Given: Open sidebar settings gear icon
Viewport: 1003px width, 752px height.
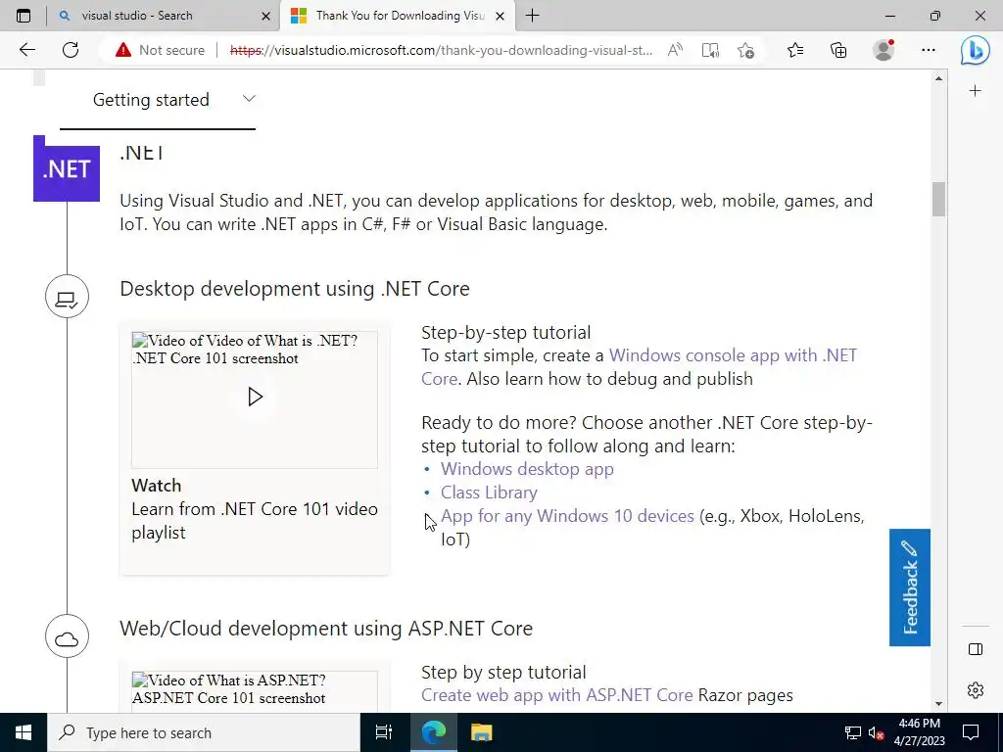Looking at the screenshot, I should [975, 690].
